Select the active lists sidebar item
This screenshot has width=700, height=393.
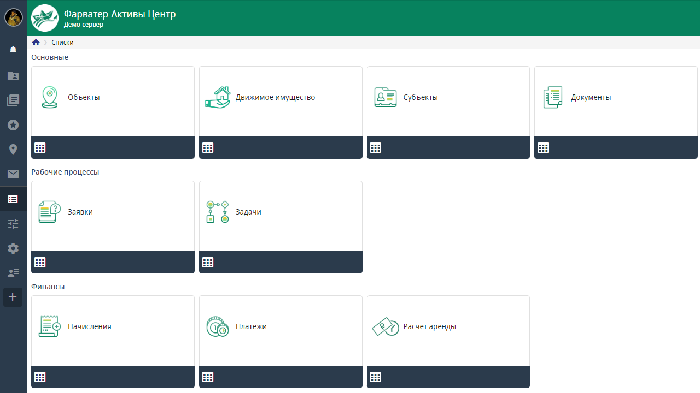pyautogui.click(x=13, y=199)
